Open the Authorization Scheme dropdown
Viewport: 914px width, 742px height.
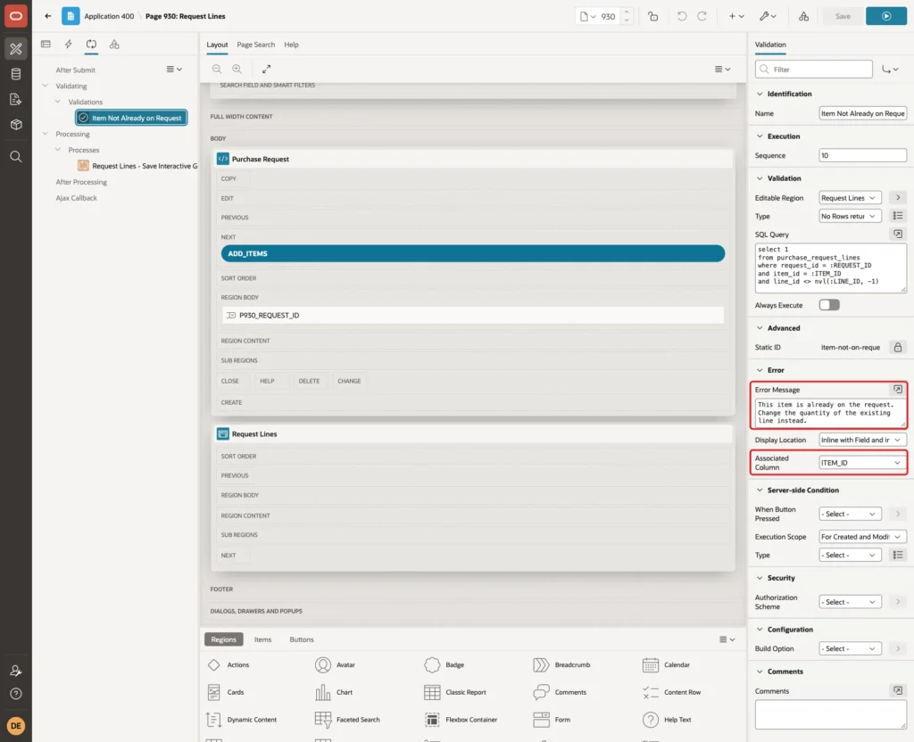point(850,602)
